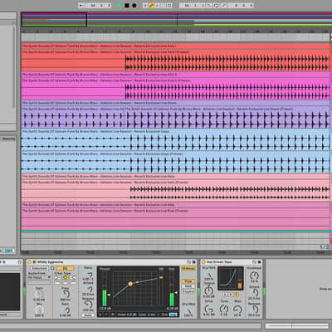Click the arrangement overview at the top

177,19
